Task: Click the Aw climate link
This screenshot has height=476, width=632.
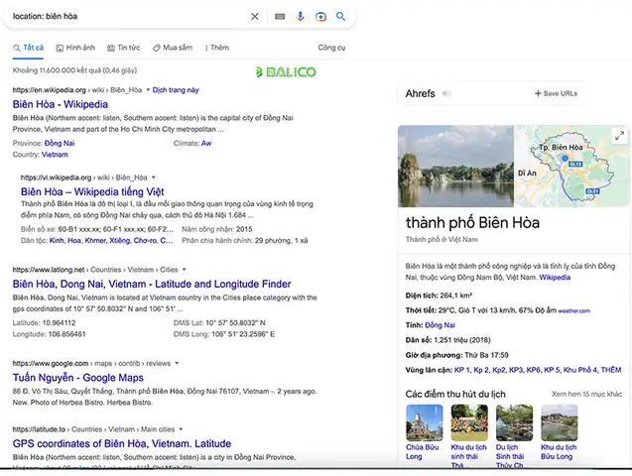Action: [206, 143]
